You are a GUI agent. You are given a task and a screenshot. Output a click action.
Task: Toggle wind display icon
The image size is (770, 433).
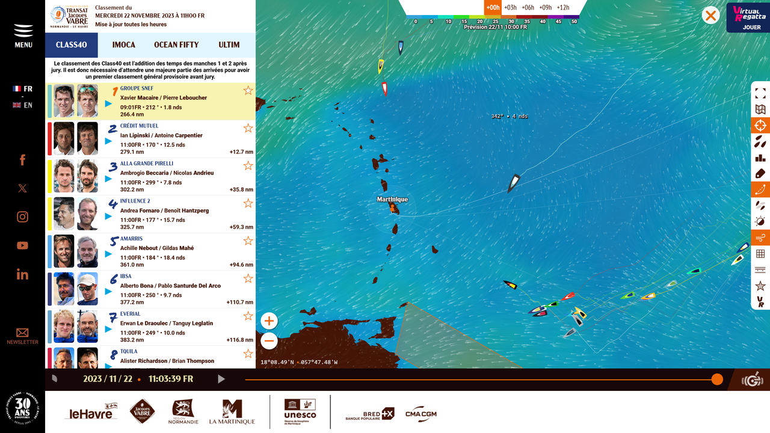point(760,238)
